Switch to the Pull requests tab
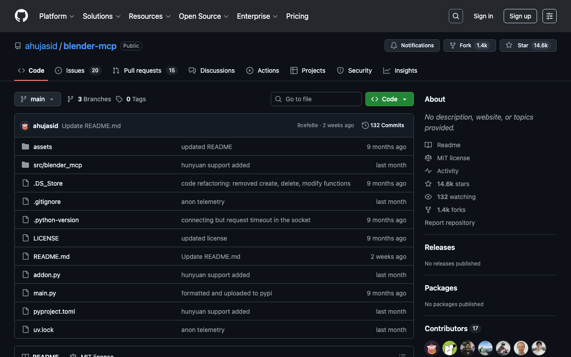571x357 pixels. click(x=145, y=71)
